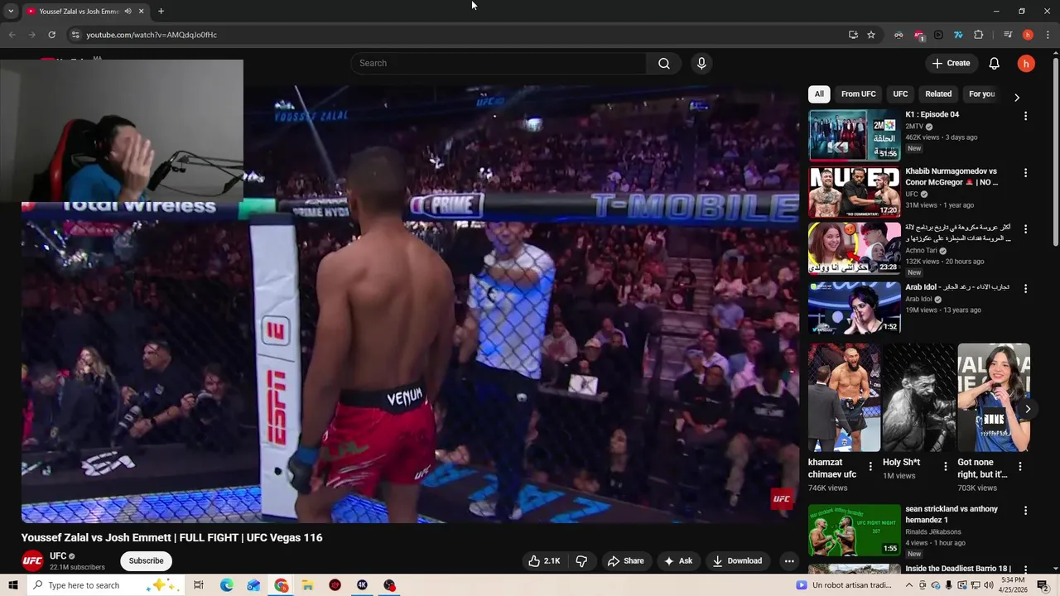Screen dimensions: 1060x596
Task: Select the 'UFC' filter chip
Action: click(x=900, y=94)
